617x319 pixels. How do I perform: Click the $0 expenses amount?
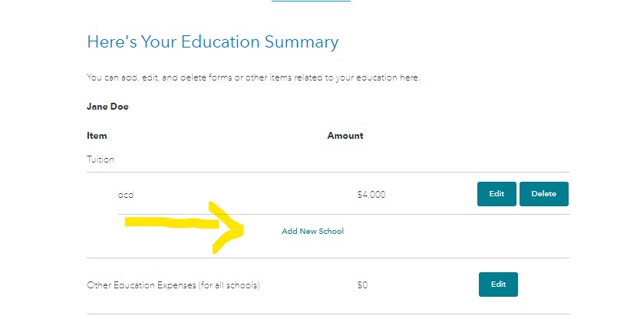[x=362, y=285]
